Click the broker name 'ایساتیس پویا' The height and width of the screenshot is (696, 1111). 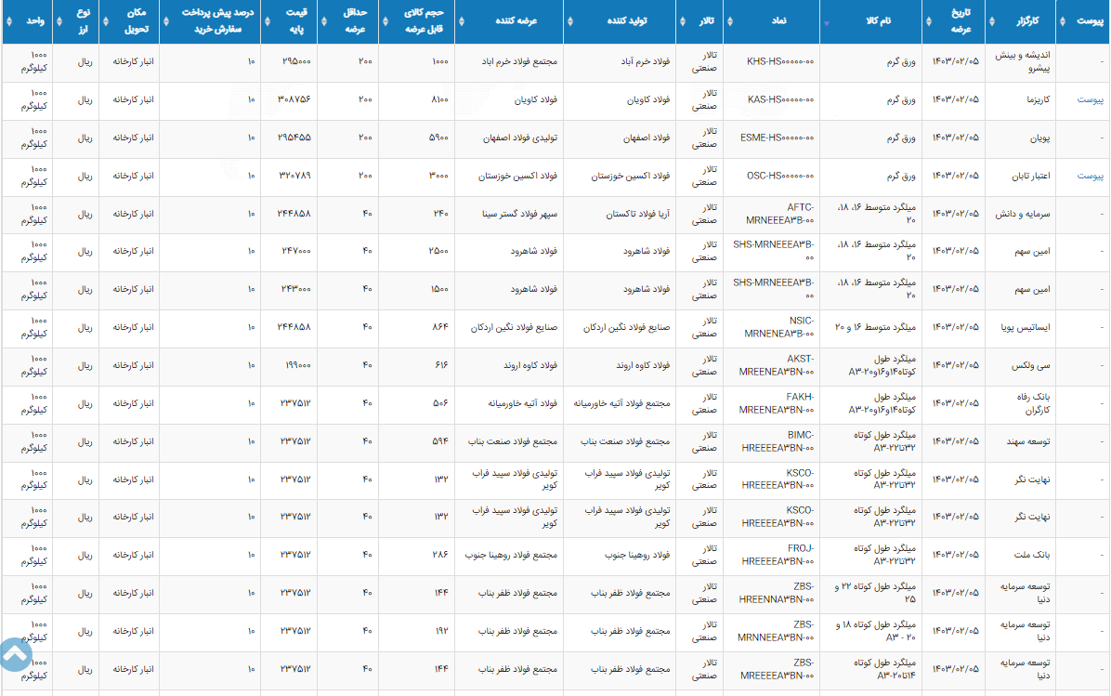[1026, 327]
